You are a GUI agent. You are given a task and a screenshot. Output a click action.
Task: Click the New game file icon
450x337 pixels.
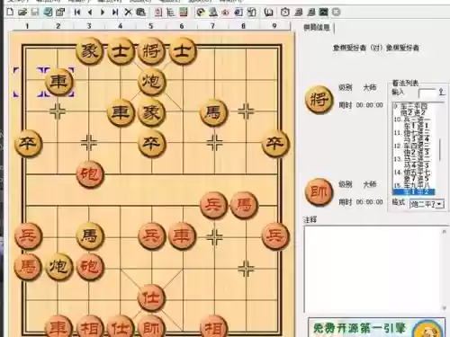point(10,12)
